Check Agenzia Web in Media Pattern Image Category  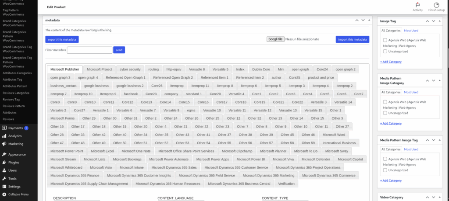(385, 102)
